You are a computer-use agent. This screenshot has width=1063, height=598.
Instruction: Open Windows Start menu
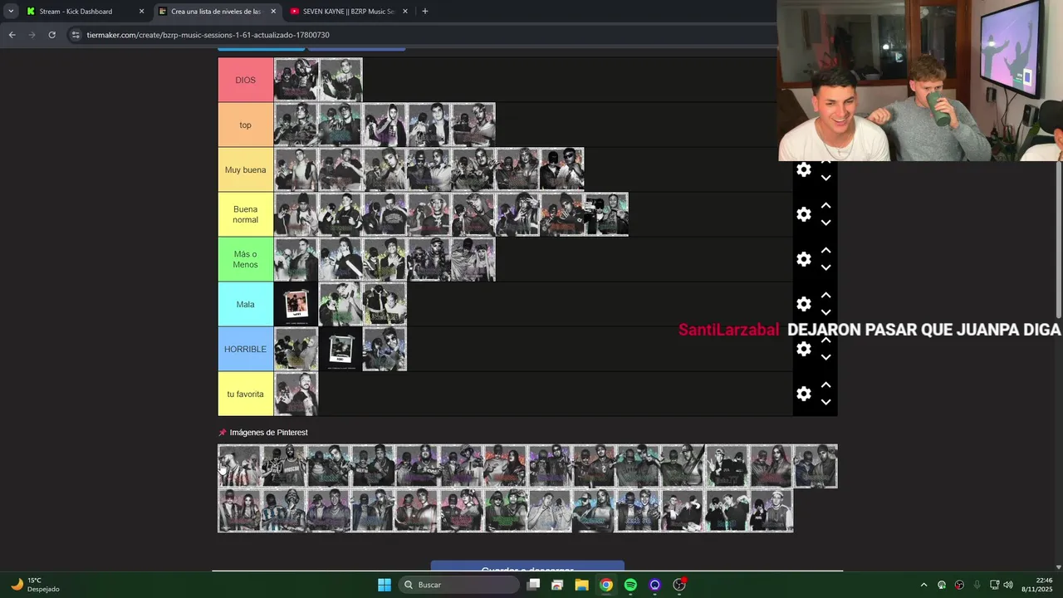coord(385,585)
